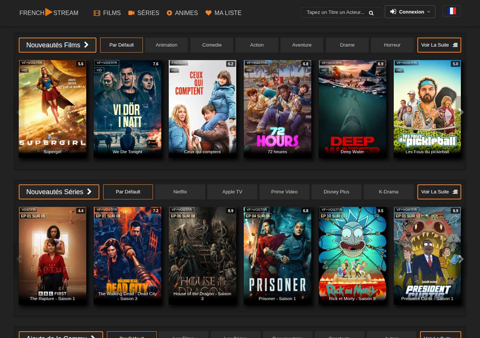
Task: Open The Walking Dead: Dead City poster
Action: click(127, 255)
